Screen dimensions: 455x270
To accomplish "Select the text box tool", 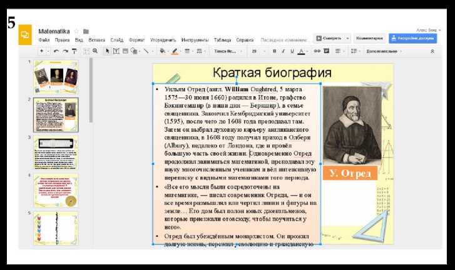I will pos(116,51).
